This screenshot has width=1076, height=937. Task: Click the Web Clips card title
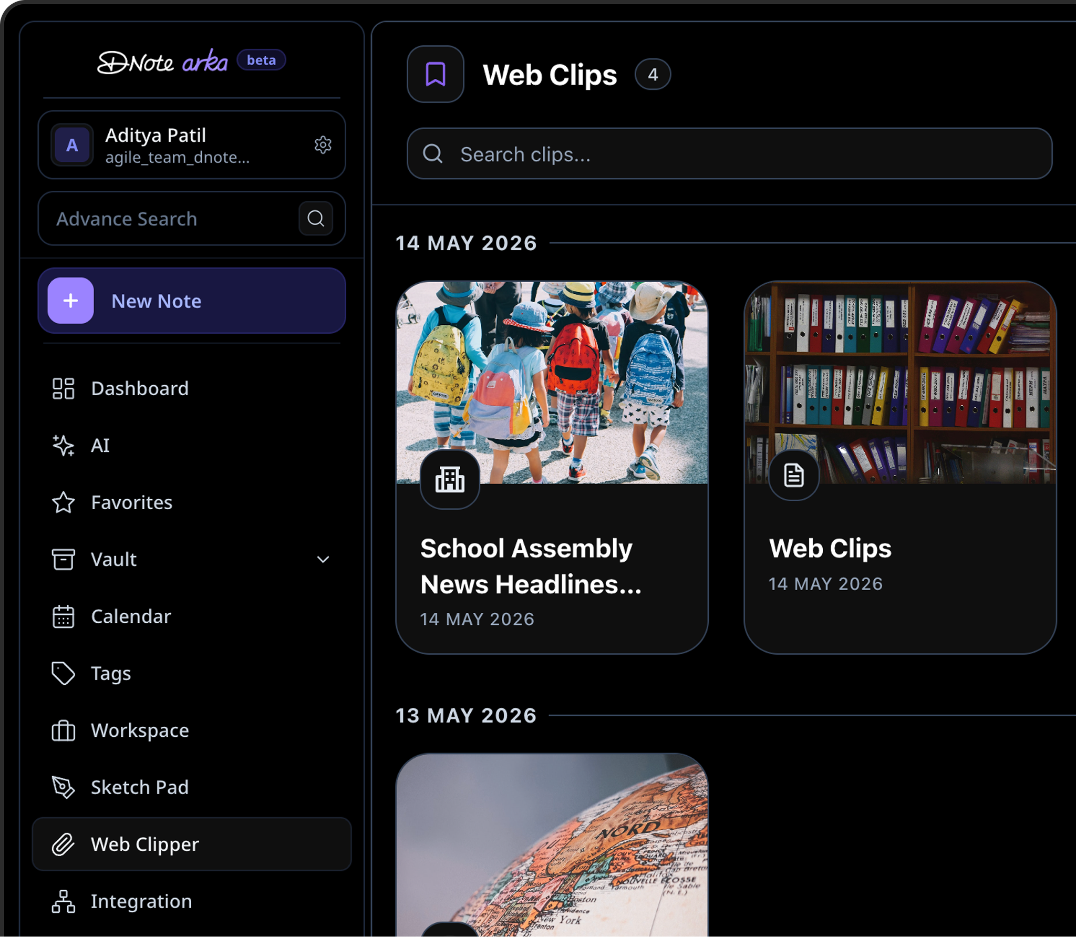coord(830,549)
